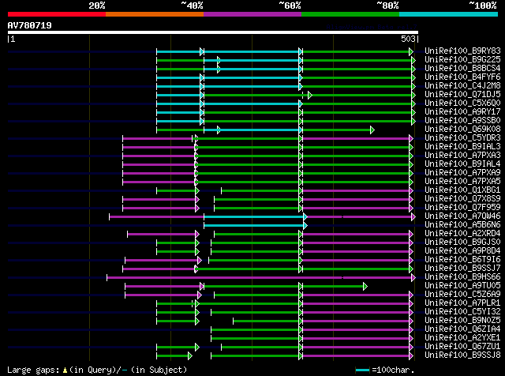Select subject label UniRef100_A9TU05

pos(462,286)
